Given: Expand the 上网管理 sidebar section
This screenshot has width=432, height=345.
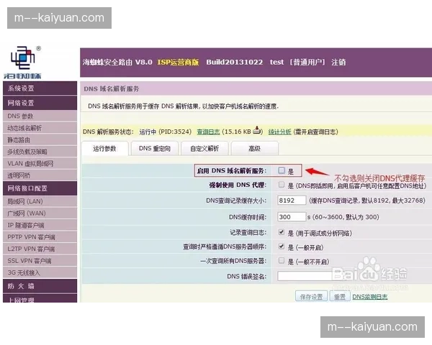Looking at the screenshot, I should [40, 298].
